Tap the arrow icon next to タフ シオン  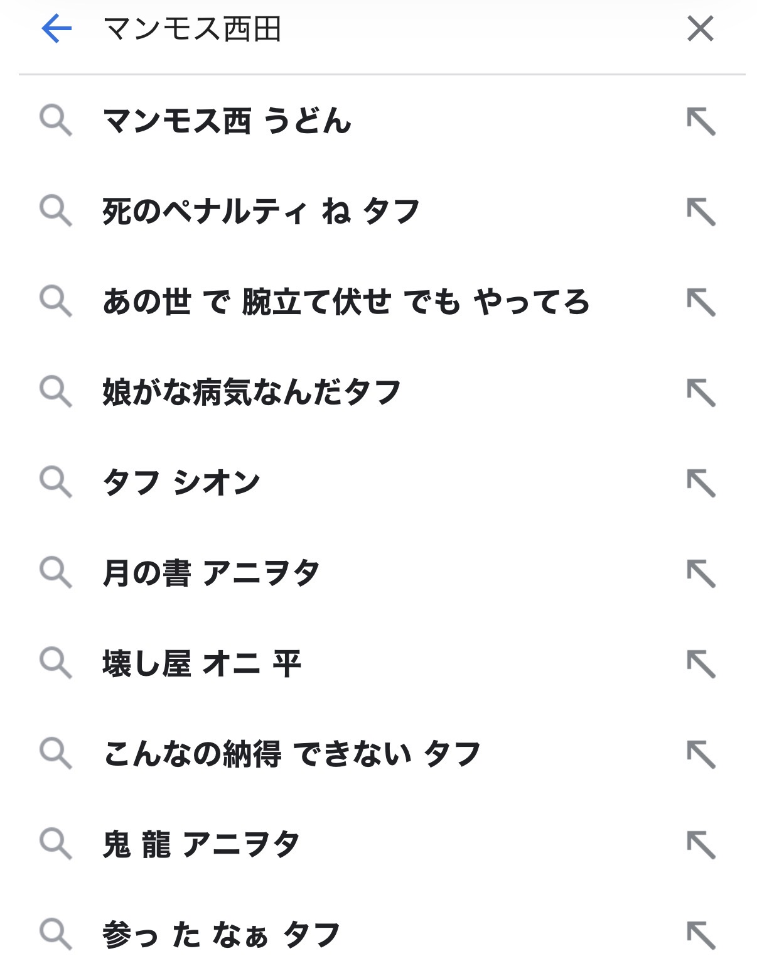(x=701, y=483)
